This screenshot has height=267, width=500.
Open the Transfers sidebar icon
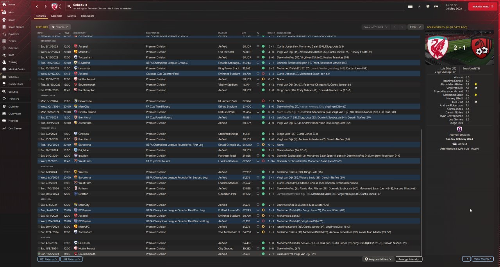(x=4, y=99)
